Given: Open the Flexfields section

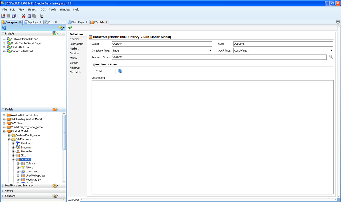Looking at the screenshot, I should (75, 72).
